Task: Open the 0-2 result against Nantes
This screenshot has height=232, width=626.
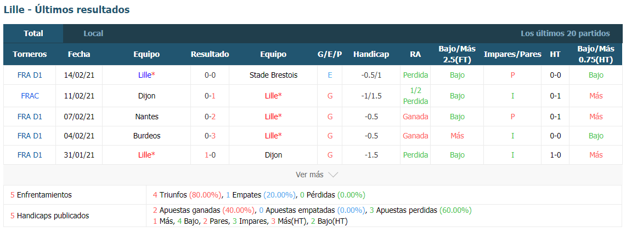Action: [210, 117]
